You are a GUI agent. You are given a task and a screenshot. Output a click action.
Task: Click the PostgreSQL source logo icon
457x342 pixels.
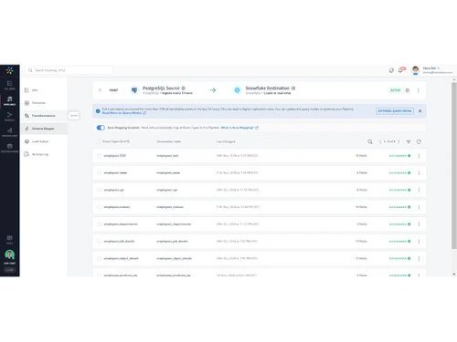pos(134,90)
